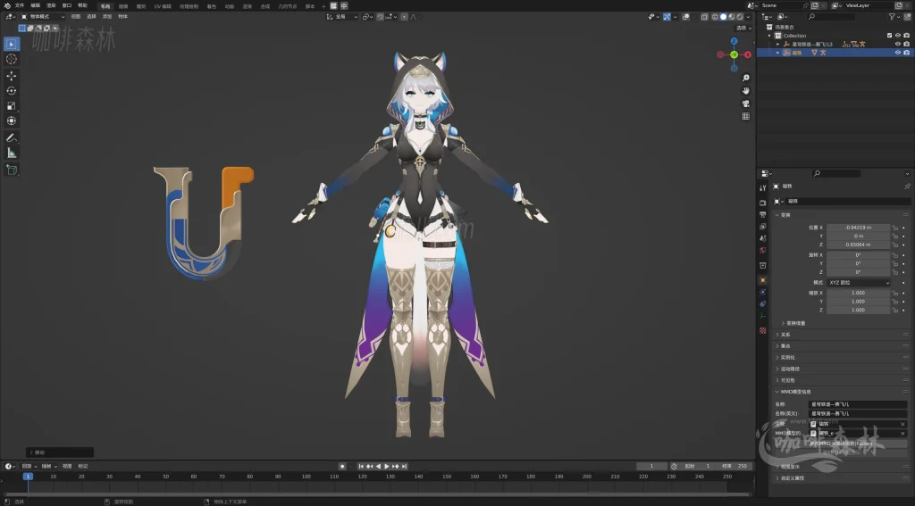Activate the Add Cube tool
The width and height of the screenshot is (915, 506).
[x=11, y=170]
